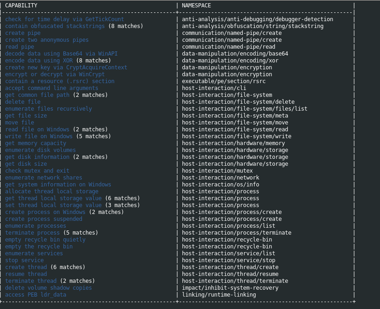
Task: Click 'enumerate disk volumes' entry
Action: click(x=40, y=150)
